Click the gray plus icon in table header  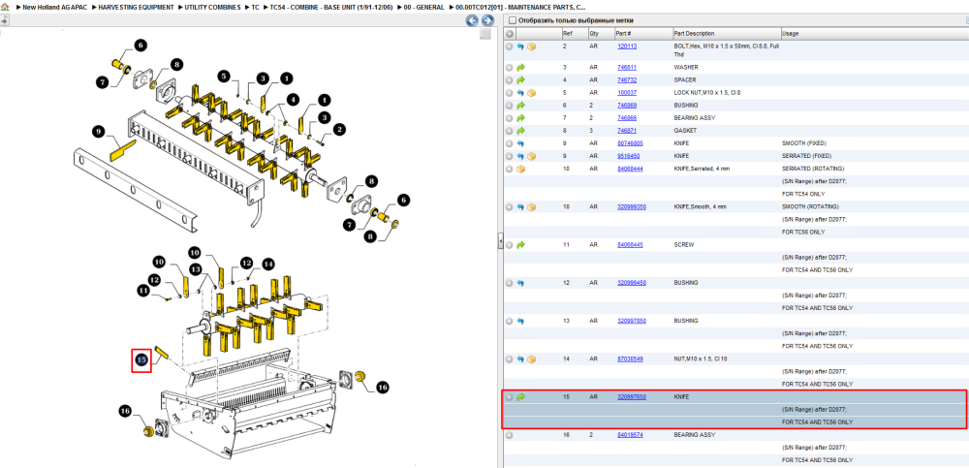(x=510, y=33)
